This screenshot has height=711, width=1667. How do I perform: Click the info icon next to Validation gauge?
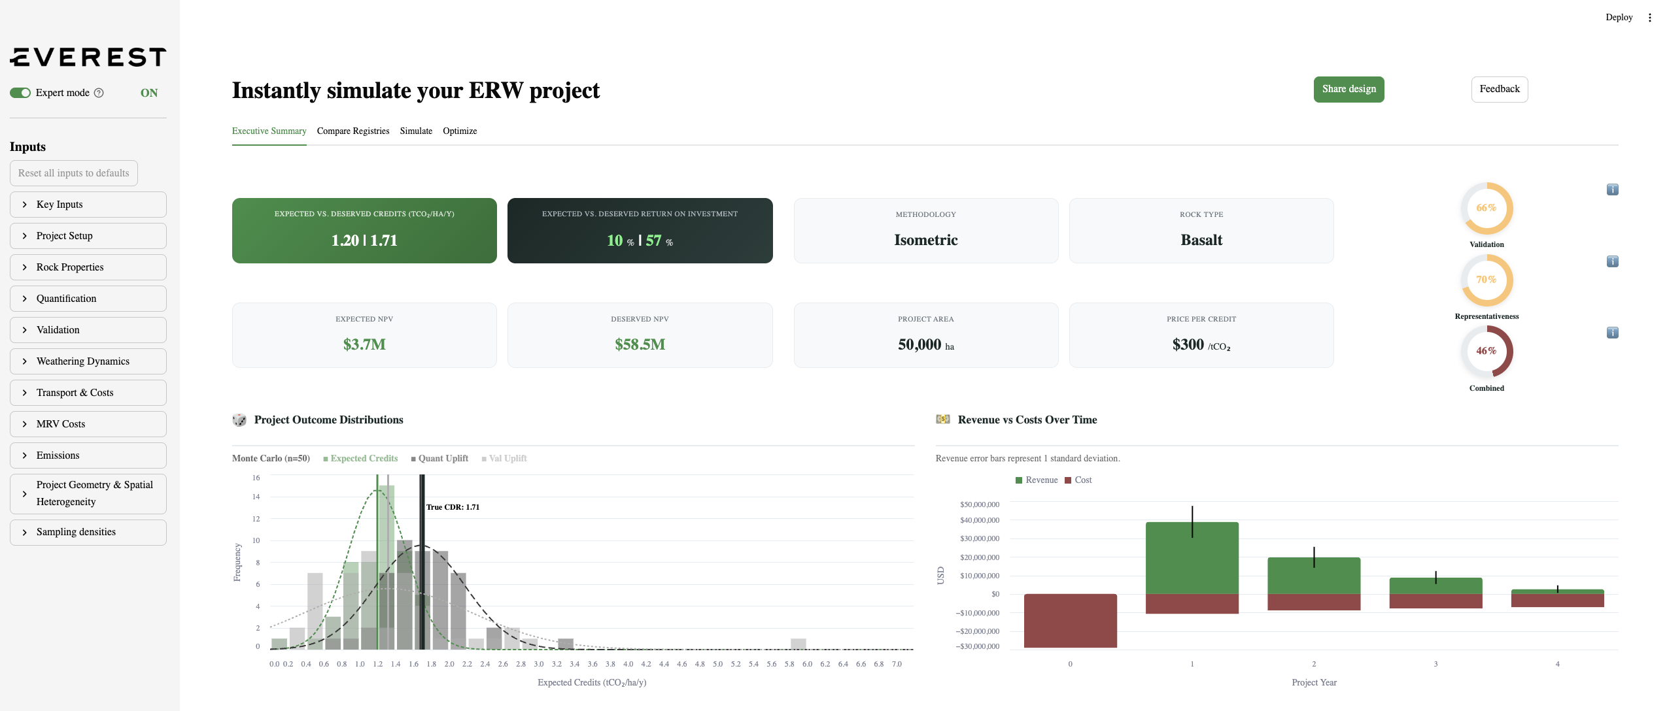(1612, 190)
